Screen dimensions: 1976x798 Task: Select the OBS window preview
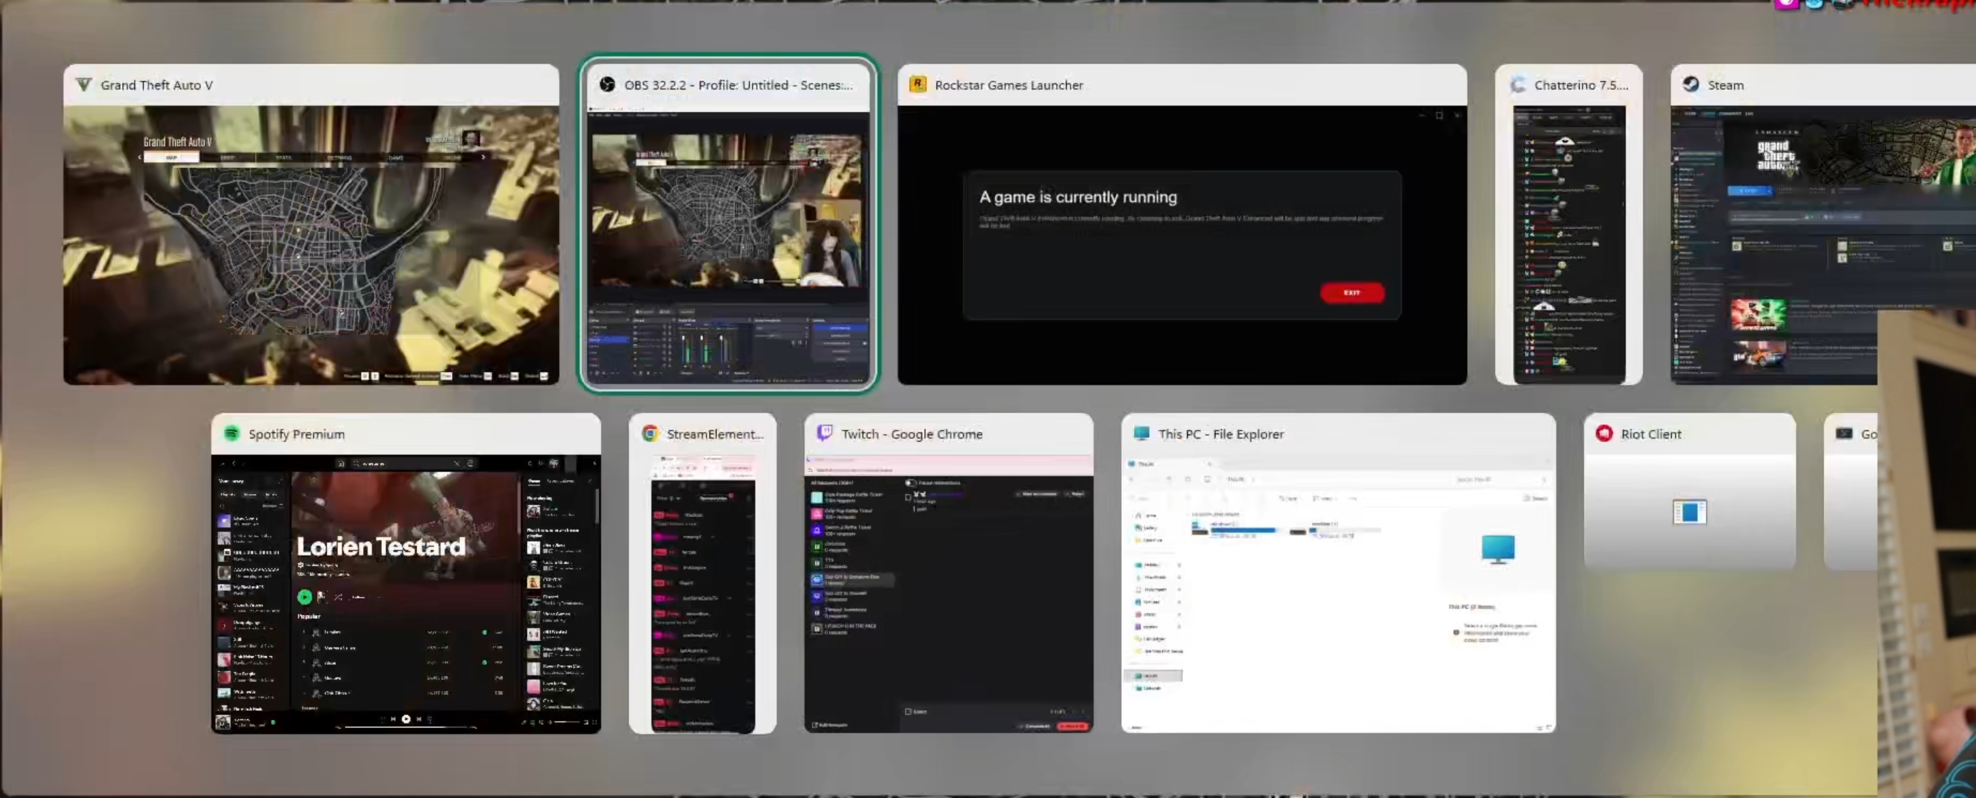tap(728, 245)
